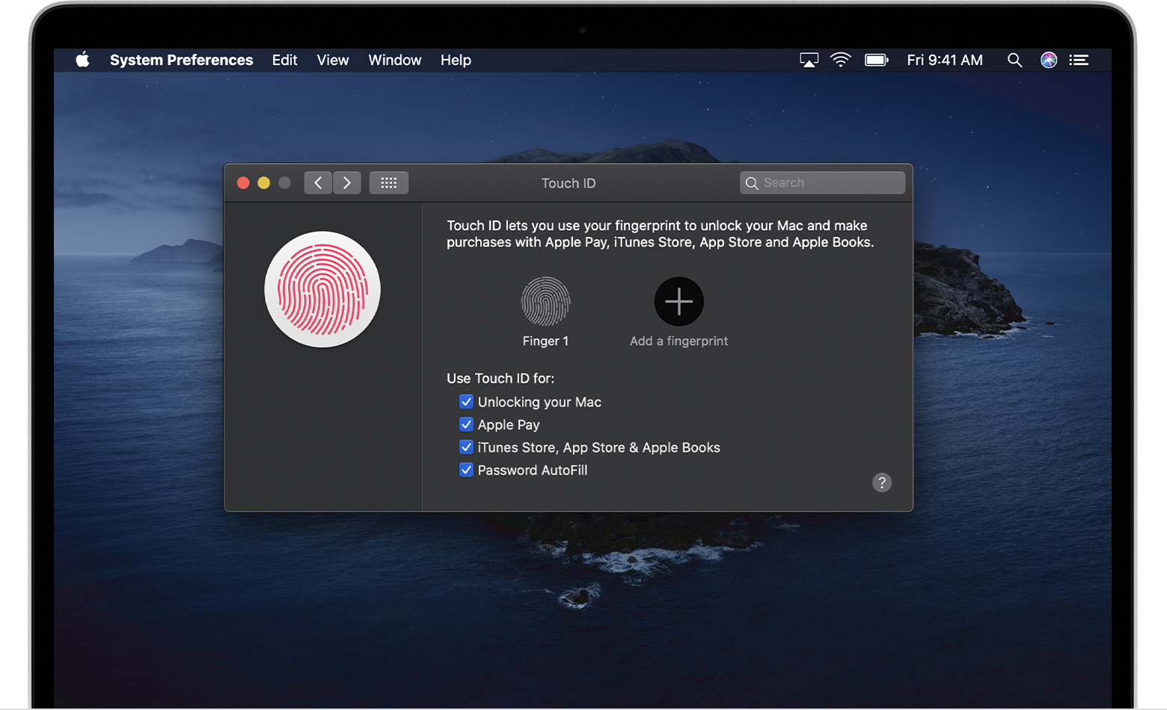Add a new fingerprint with plus icon
This screenshot has height=710, width=1167.
pyautogui.click(x=679, y=302)
